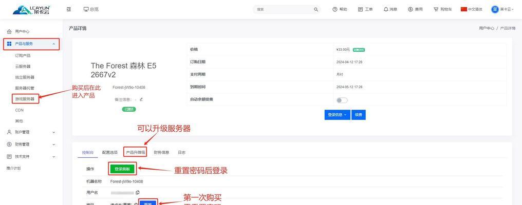Screen dimensions: 522x205
Task: Copy username with copy icon
Action: 138,192
